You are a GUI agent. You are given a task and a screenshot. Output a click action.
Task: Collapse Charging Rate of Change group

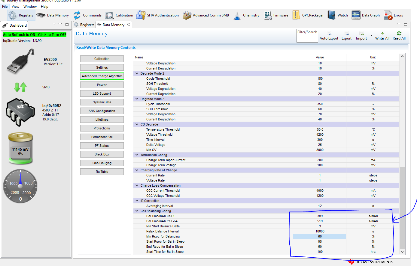(137, 170)
